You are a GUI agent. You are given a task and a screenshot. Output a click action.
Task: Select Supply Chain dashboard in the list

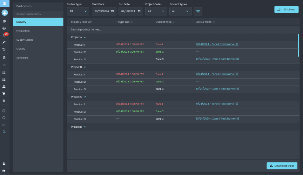coord(25,40)
